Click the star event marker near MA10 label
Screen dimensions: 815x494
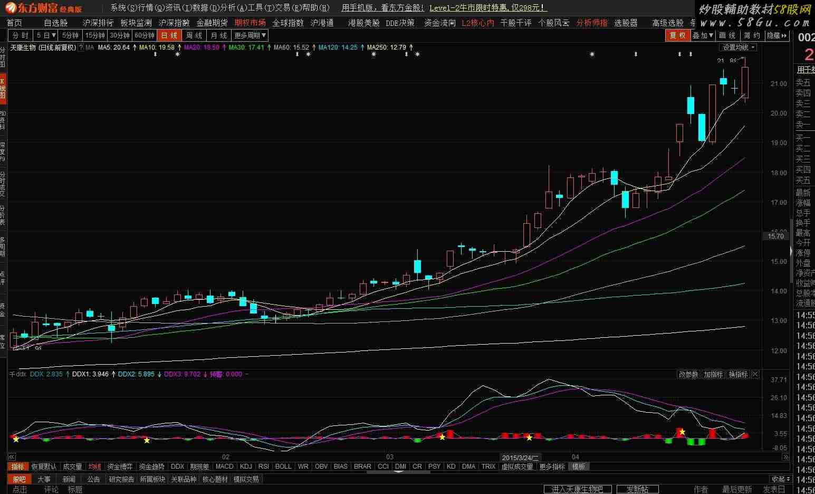[177, 54]
